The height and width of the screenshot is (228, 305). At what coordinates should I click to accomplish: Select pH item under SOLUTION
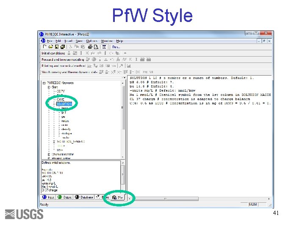(x=64, y=112)
